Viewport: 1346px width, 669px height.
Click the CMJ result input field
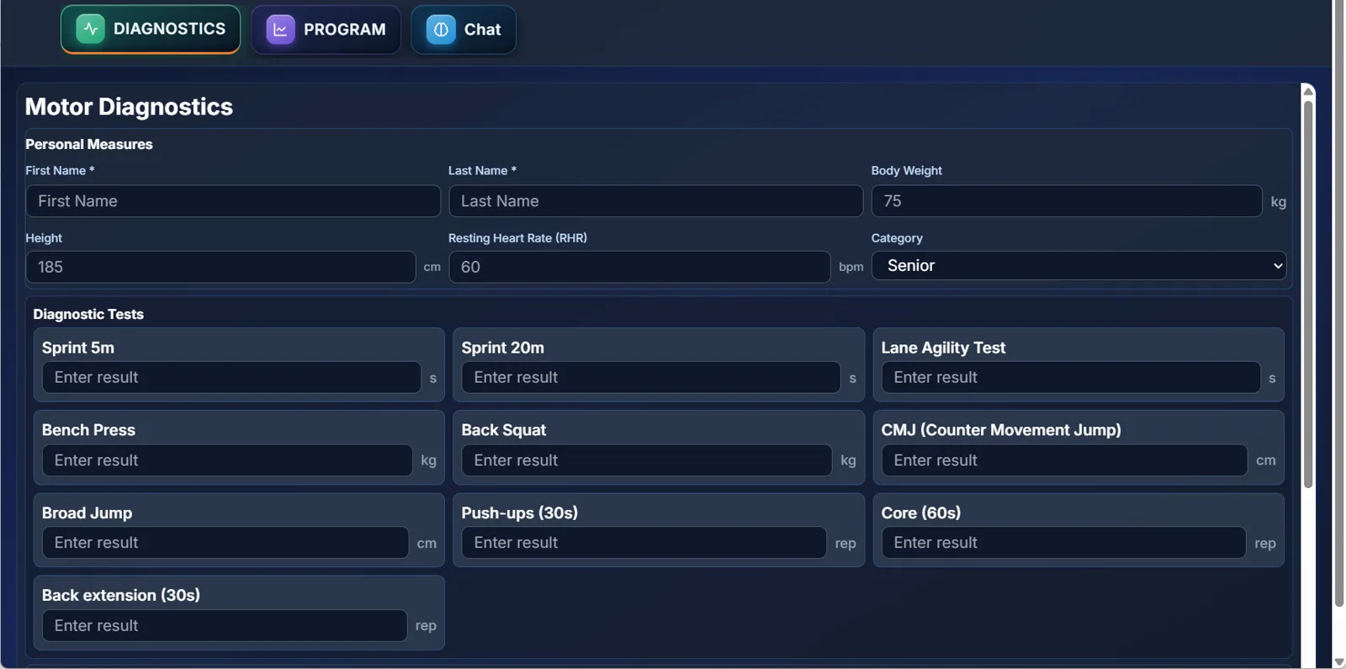click(1064, 460)
